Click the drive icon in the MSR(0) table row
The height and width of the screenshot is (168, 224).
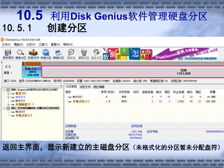(70, 97)
